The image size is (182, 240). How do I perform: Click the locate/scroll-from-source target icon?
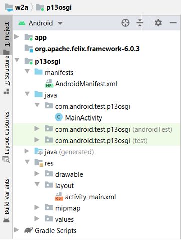pos(125,23)
